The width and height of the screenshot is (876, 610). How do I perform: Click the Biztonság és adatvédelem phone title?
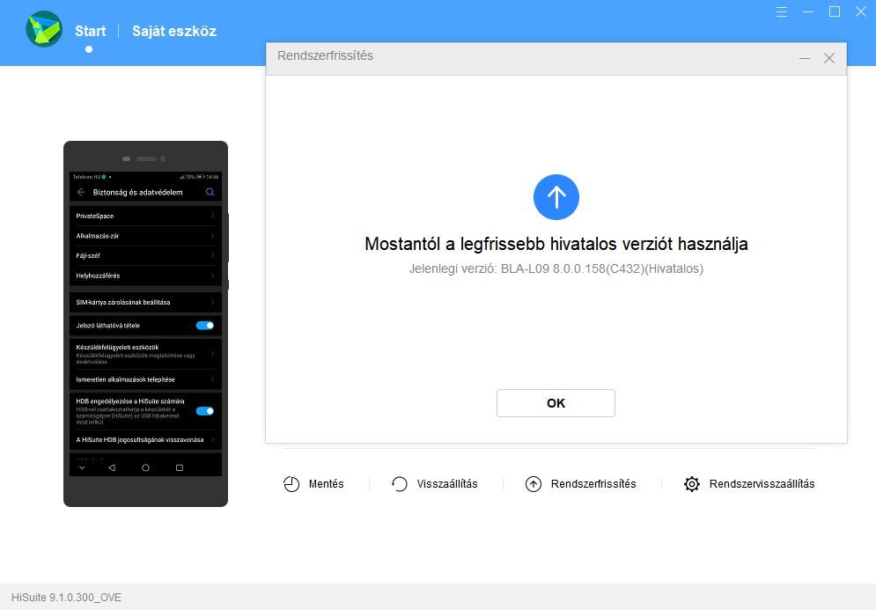click(138, 192)
